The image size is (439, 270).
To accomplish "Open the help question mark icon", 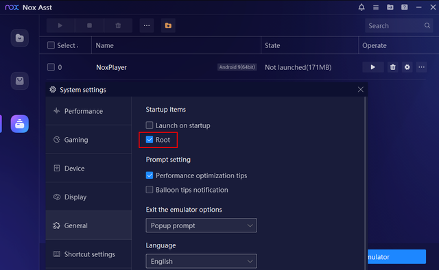I will pyautogui.click(x=404, y=8).
